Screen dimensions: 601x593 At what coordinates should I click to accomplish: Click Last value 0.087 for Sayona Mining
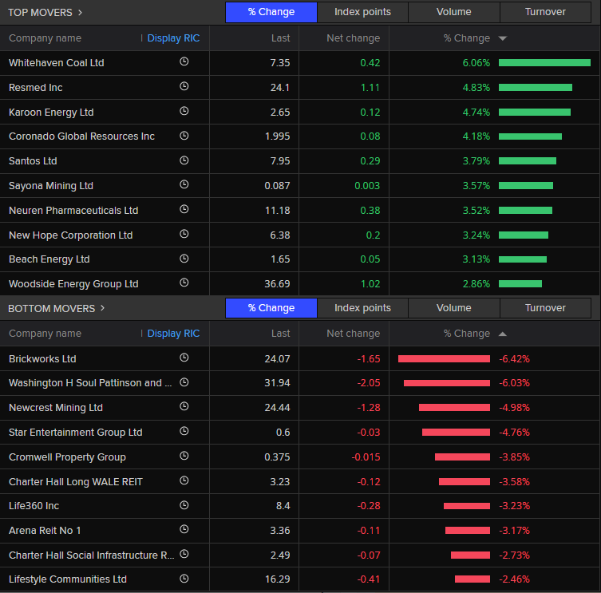(277, 186)
